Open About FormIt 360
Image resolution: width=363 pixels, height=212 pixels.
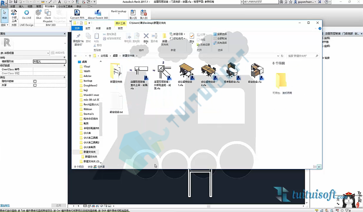pos(98,14)
